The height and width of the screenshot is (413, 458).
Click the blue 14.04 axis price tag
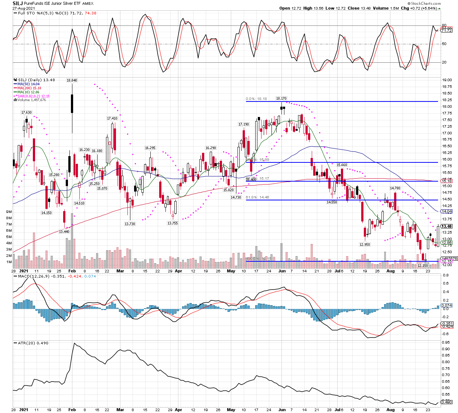[x=447, y=211]
